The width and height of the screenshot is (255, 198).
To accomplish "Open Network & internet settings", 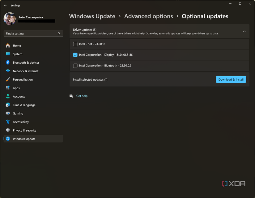I will click(x=33, y=71).
